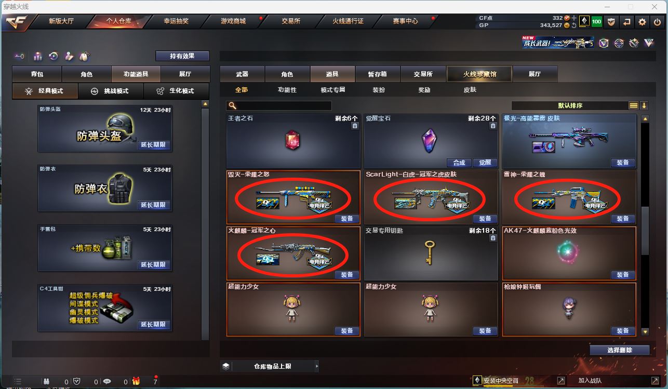Viewport: 668px width, 389px height.
Task: Click the power exit icon
Action: click(658, 22)
